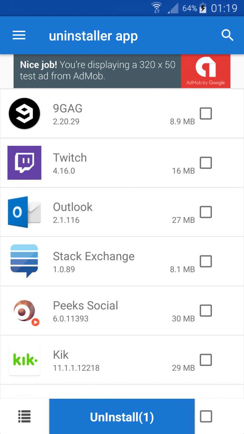Tap the Stack Exchange app icon
Image resolution: width=244 pixels, height=434 pixels.
(24, 261)
